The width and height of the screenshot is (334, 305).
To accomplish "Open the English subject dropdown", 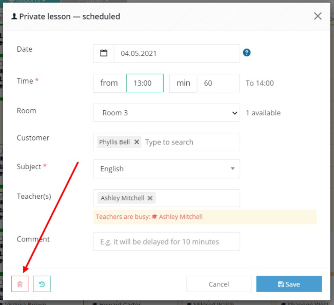I will 167,169.
